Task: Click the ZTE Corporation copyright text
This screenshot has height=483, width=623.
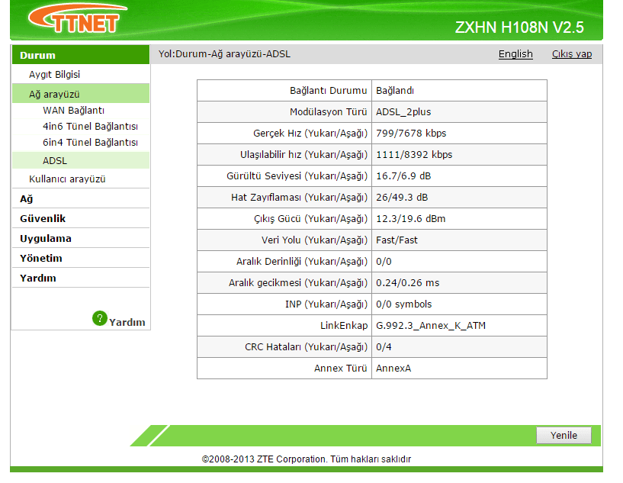Action: pos(307,459)
